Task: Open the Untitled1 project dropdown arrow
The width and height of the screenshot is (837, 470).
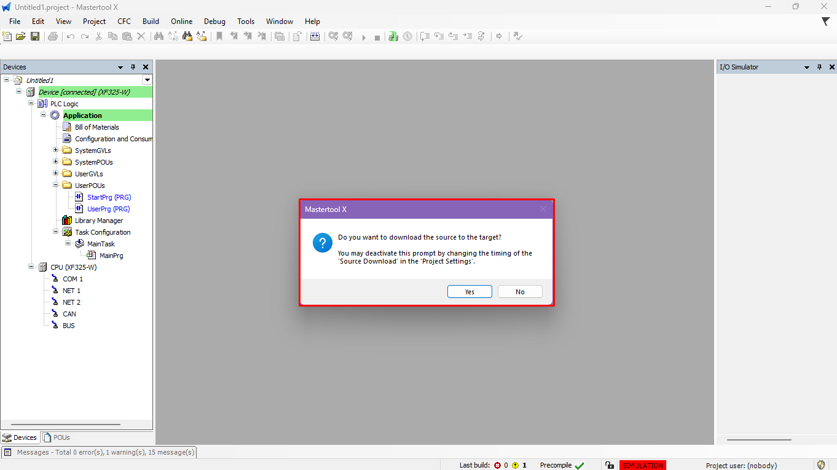Action: (147, 80)
